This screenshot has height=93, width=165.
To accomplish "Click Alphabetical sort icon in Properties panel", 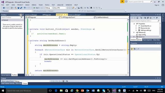I will pyautogui.click(x=135, y=49).
